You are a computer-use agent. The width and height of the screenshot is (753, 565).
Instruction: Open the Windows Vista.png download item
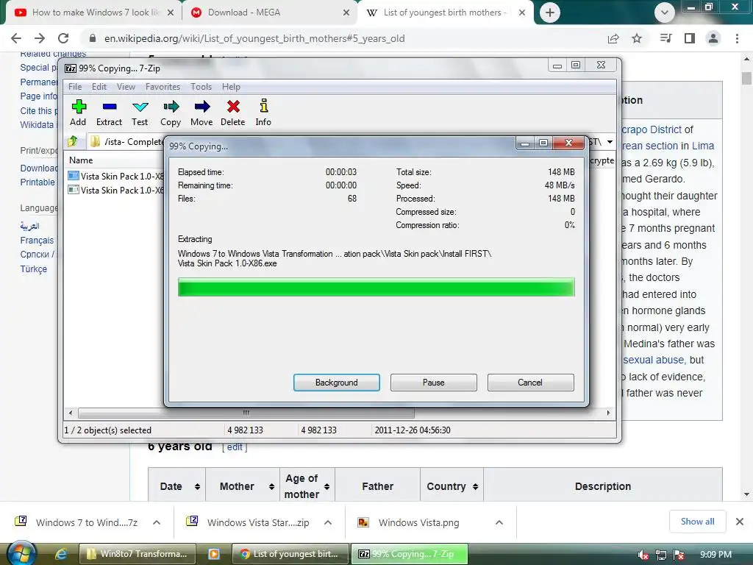[x=418, y=522]
